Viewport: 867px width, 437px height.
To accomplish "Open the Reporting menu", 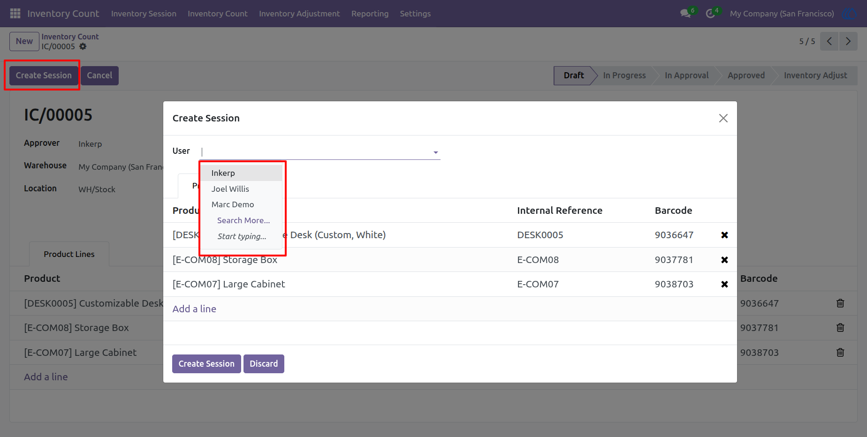I will (x=370, y=14).
